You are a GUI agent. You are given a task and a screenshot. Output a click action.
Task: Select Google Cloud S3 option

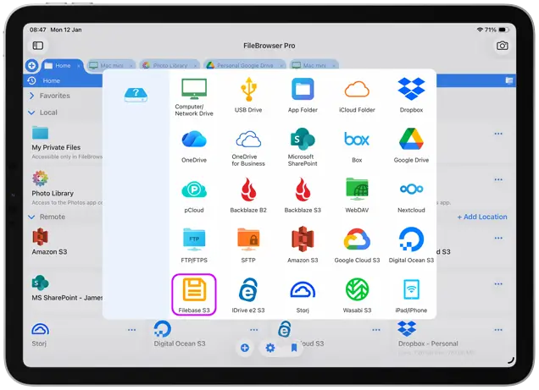point(357,245)
